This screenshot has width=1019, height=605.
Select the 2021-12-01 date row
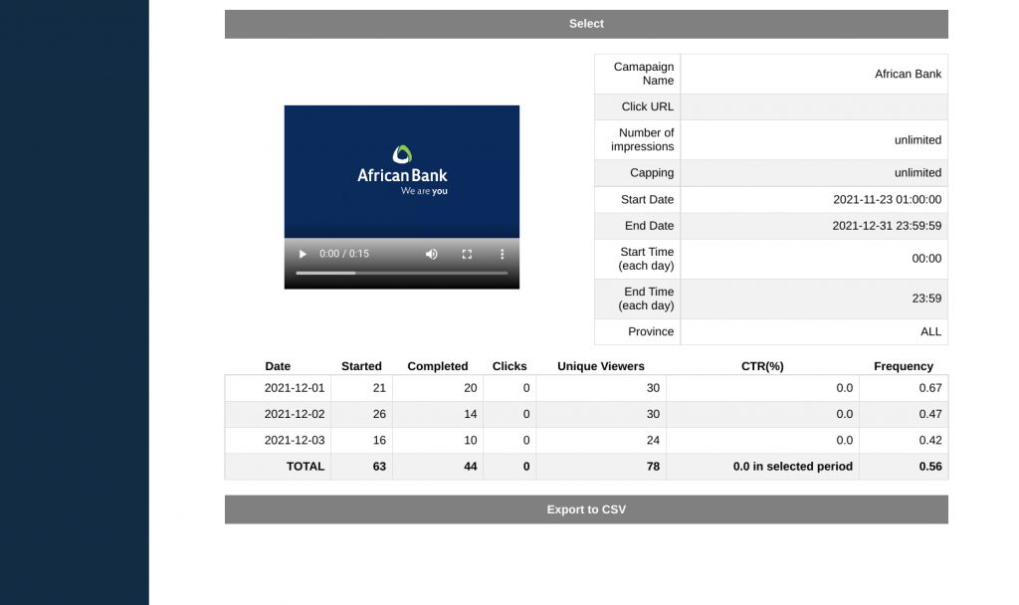click(294, 388)
